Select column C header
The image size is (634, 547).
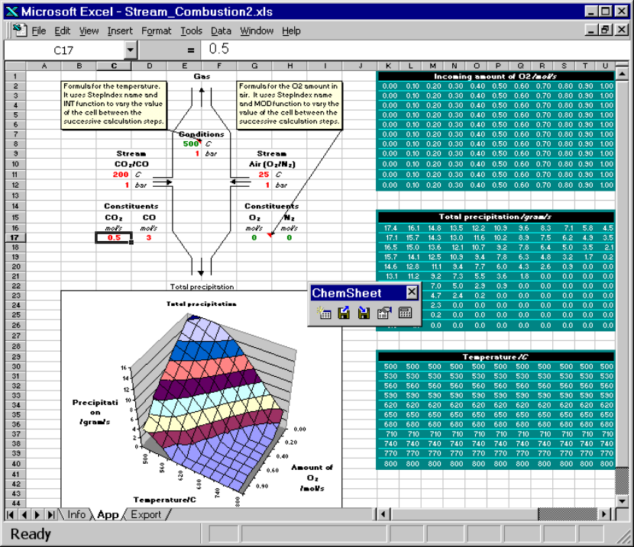[114, 66]
